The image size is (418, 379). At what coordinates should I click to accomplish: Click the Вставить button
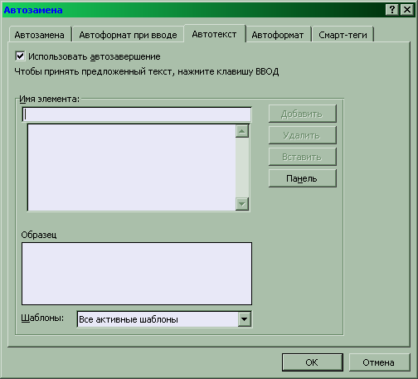pyautogui.click(x=303, y=157)
